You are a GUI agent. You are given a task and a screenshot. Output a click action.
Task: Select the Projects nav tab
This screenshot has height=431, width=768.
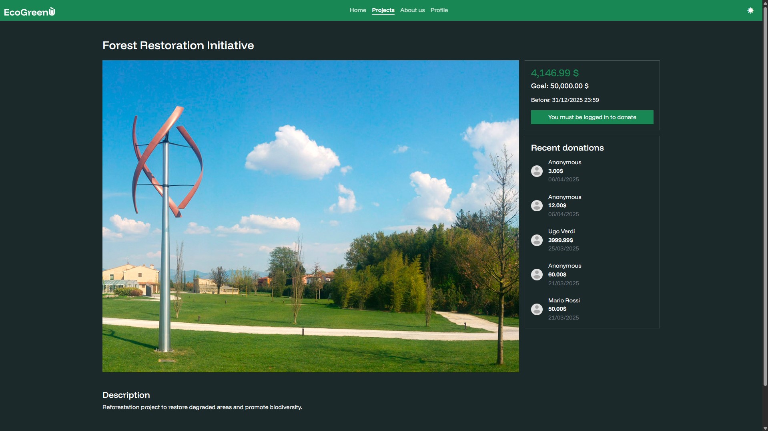click(x=383, y=10)
